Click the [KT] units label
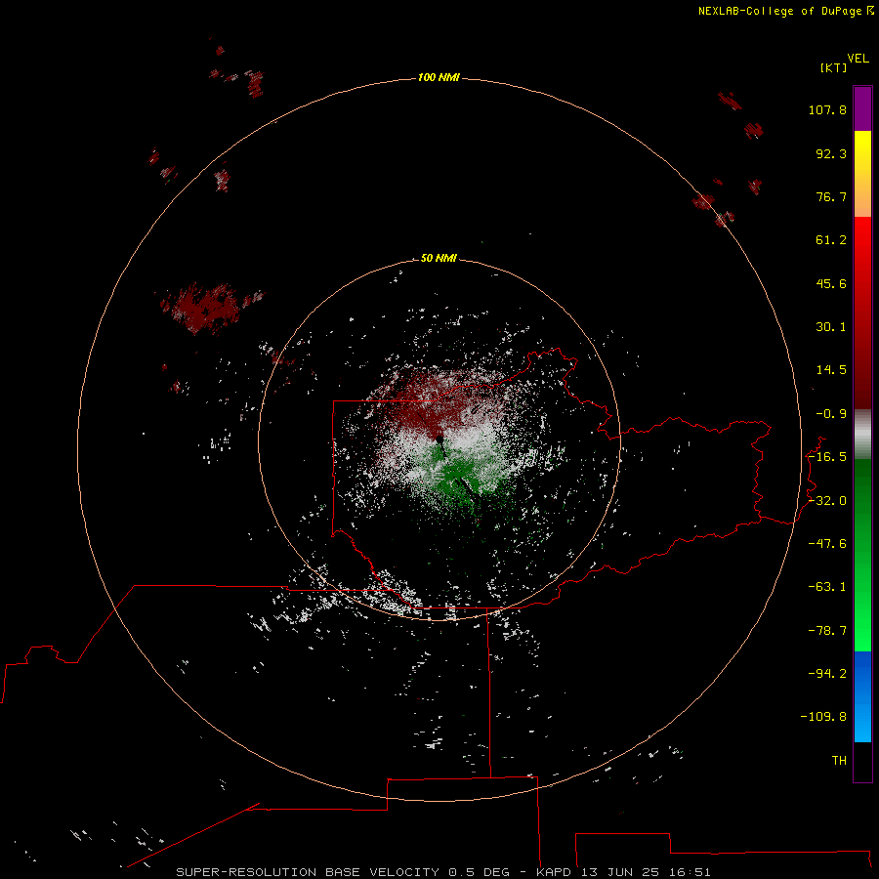The width and height of the screenshot is (879, 879). [834, 67]
